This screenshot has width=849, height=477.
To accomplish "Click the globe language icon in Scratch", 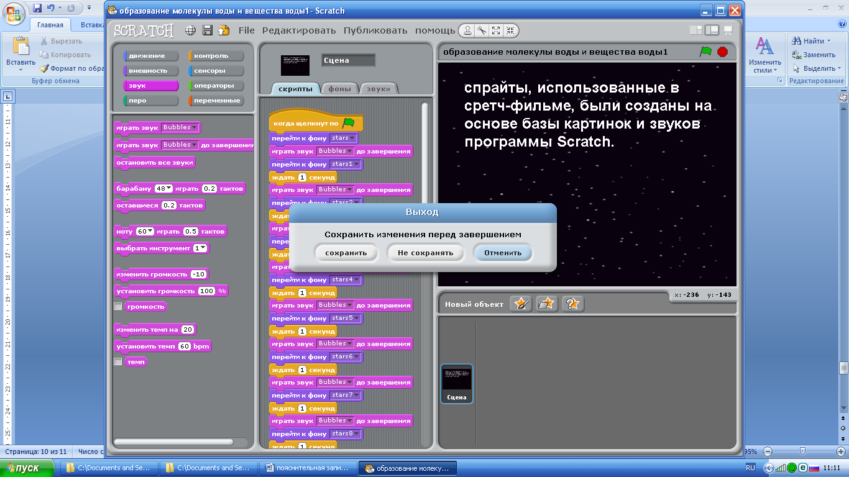I will 191,30.
